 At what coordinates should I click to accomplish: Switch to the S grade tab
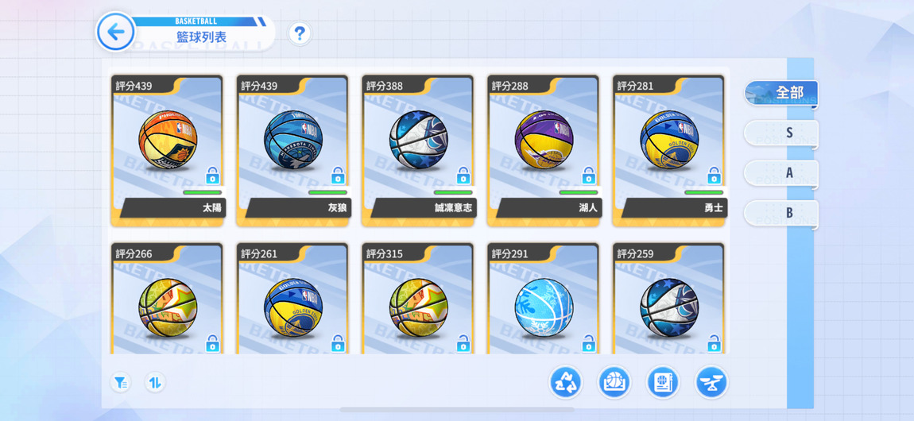pyautogui.click(x=781, y=133)
